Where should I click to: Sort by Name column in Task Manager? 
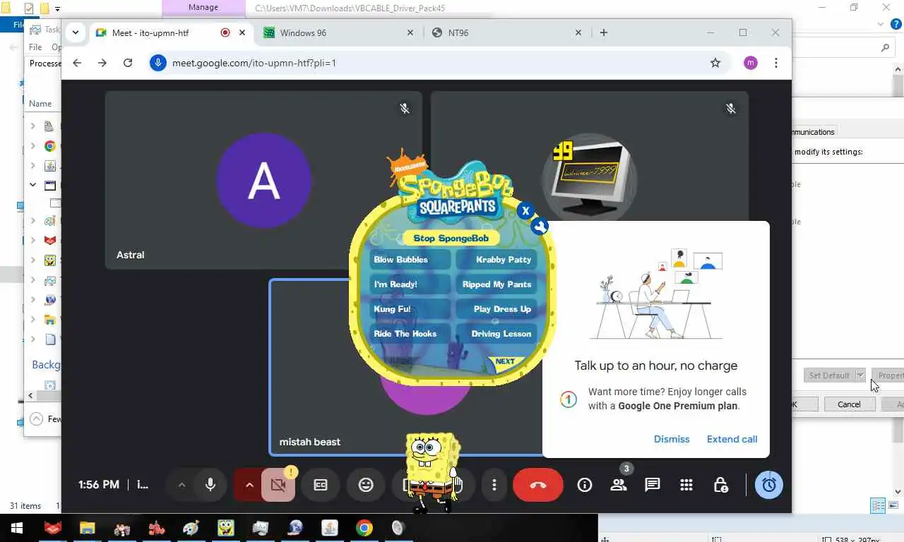[x=40, y=103]
